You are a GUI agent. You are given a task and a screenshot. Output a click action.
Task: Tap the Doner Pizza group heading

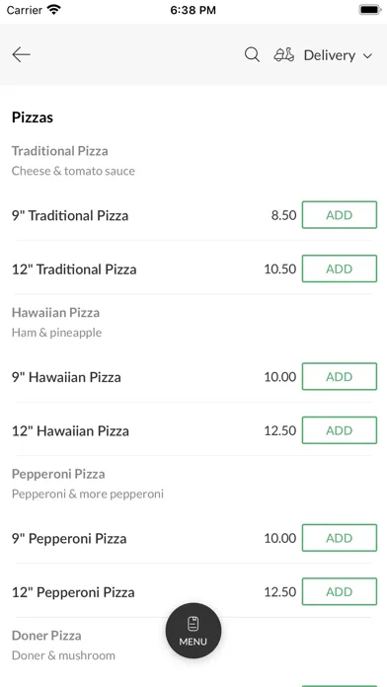click(x=46, y=636)
